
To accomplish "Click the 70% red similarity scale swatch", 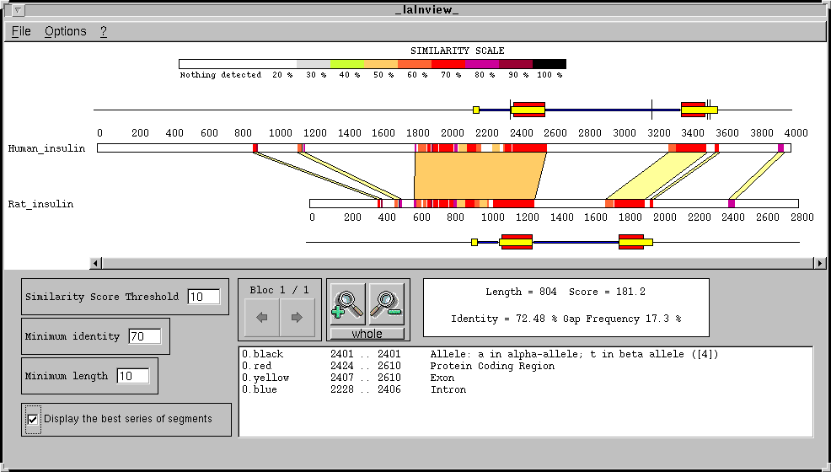I will [448, 64].
